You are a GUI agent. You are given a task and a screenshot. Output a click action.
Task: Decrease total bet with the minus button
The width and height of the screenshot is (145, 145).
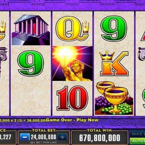[25, 137]
